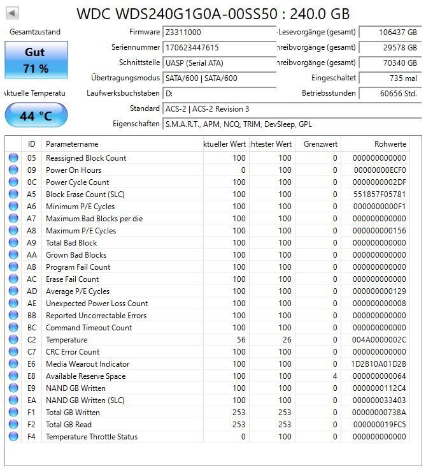Click the status icon for Maximum Bad Blocks per die
Viewport: 426px width, 470px height.
(x=13, y=218)
